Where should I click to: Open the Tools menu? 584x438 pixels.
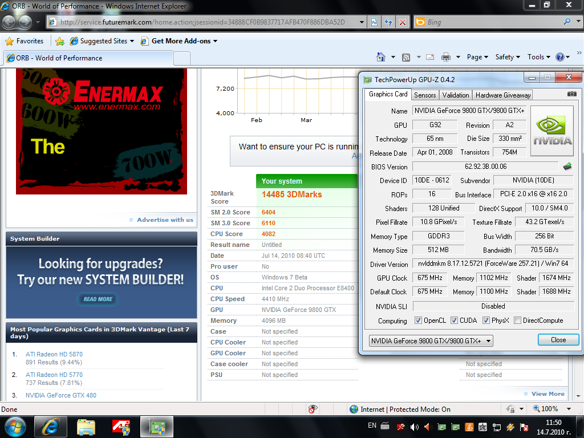538,57
